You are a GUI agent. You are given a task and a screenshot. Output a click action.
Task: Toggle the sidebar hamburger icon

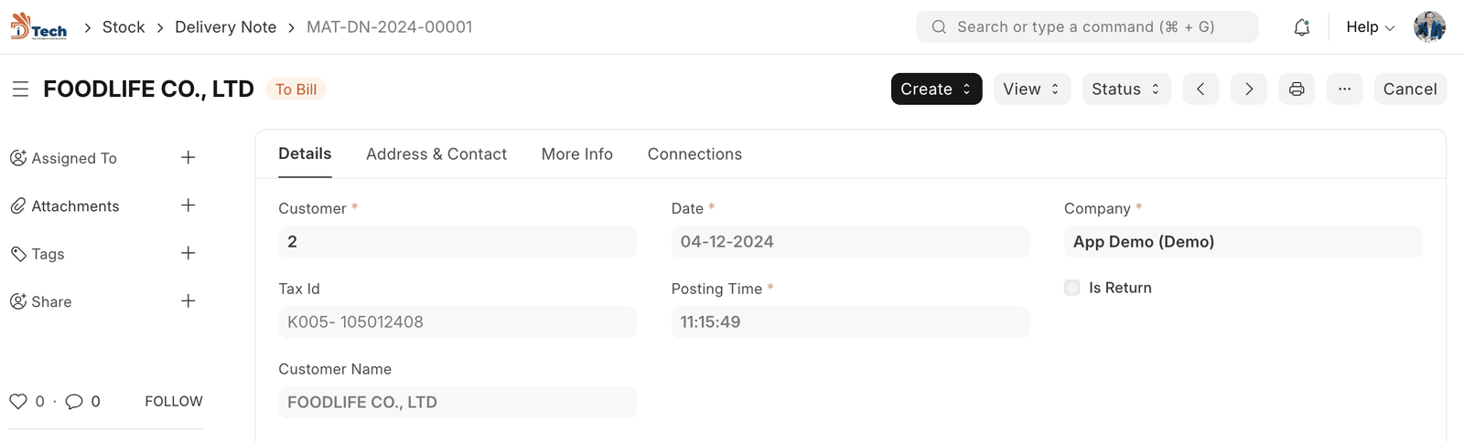[20, 89]
